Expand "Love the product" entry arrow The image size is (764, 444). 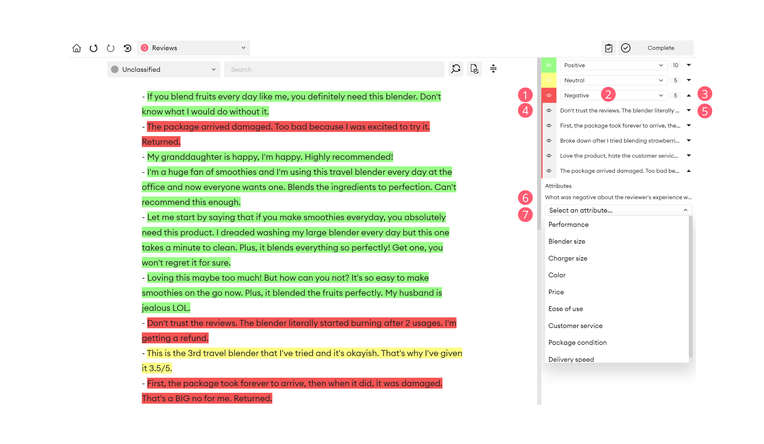click(x=689, y=155)
